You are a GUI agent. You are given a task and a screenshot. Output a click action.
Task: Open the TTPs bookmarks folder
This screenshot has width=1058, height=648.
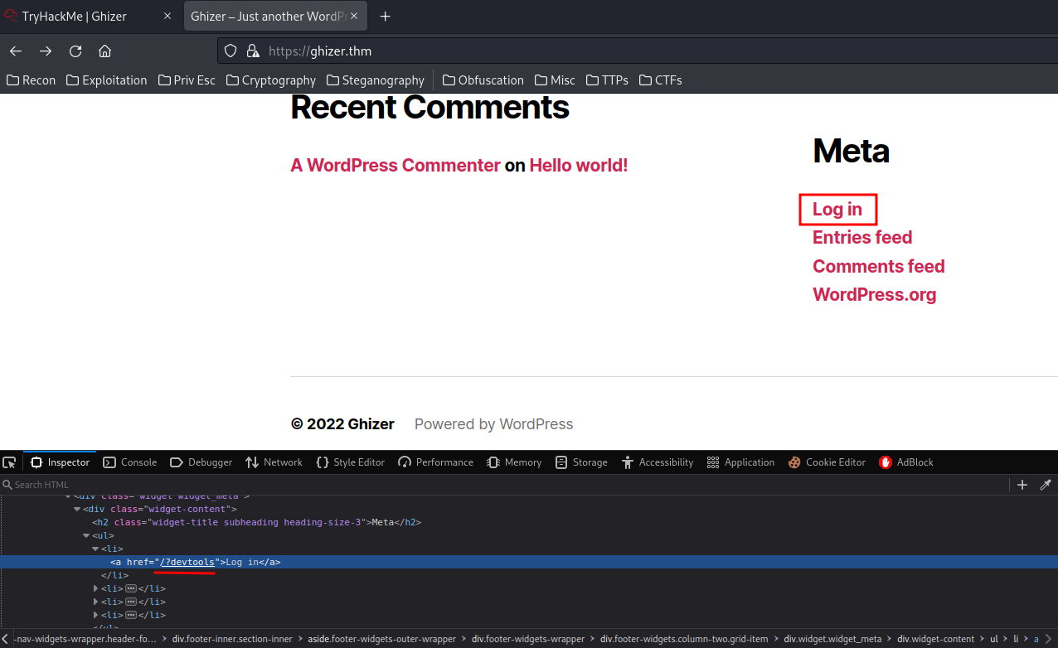click(x=607, y=80)
